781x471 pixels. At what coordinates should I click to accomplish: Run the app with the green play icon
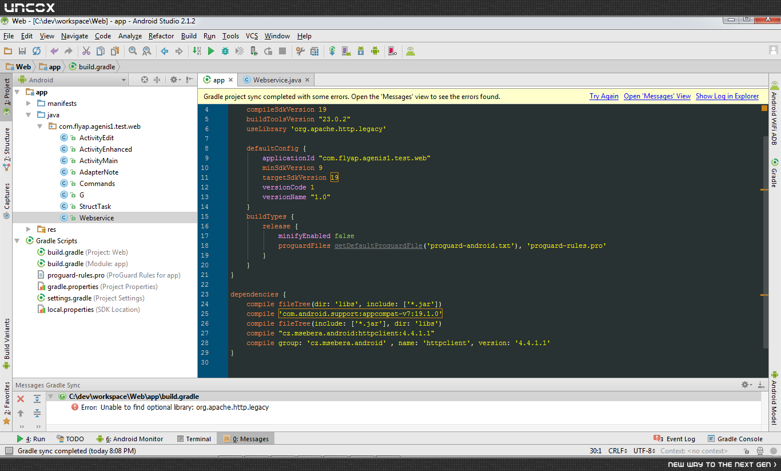pos(211,51)
